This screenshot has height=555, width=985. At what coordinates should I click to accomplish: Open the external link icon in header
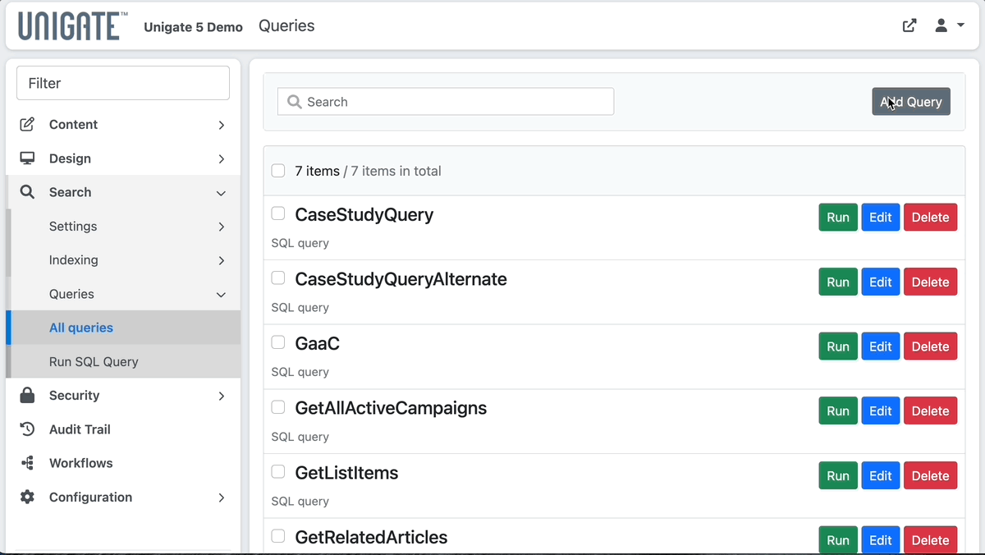click(909, 25)
